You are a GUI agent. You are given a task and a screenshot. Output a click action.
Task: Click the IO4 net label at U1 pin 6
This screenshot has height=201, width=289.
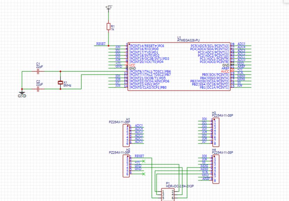118,60
